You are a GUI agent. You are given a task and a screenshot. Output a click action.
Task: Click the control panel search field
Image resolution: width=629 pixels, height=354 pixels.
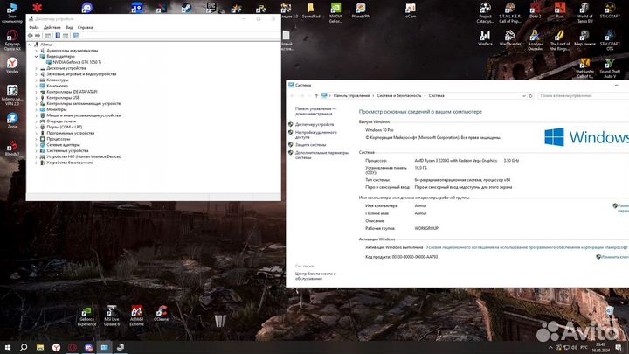[584, 96]
